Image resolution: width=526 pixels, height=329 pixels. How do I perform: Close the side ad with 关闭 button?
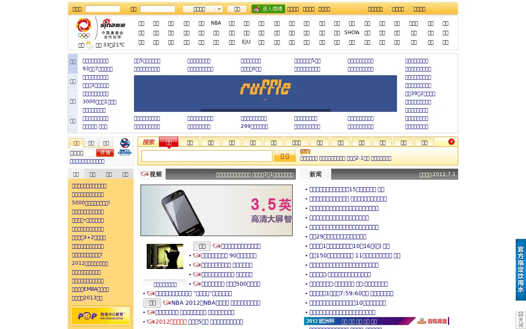(x=521, y=320)
